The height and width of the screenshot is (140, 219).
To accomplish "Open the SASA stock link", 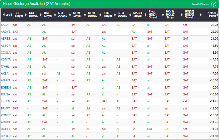I will coord(5,25).
